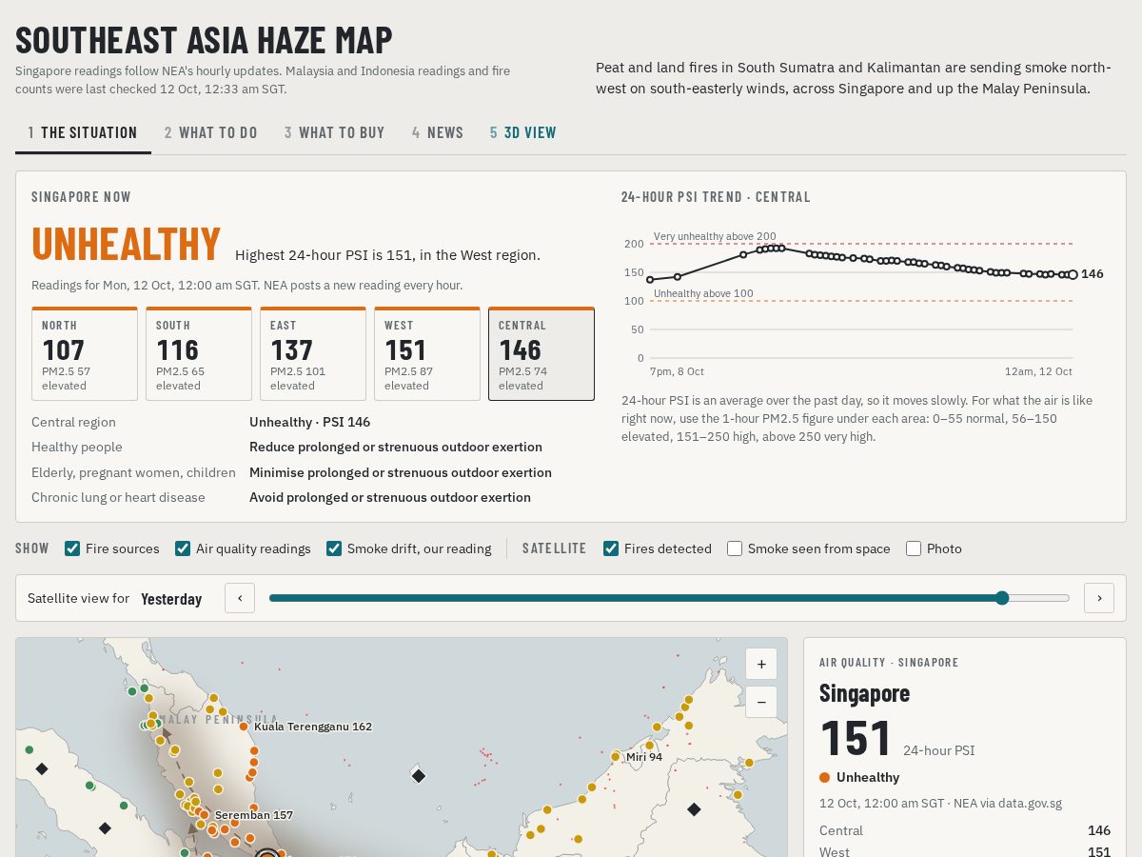Click 'Unhealthy above 100' chart label

click(x=703, y=293)
